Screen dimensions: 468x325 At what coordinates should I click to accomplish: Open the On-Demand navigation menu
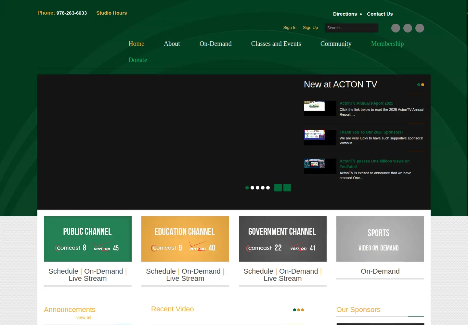tap(215, 44)
